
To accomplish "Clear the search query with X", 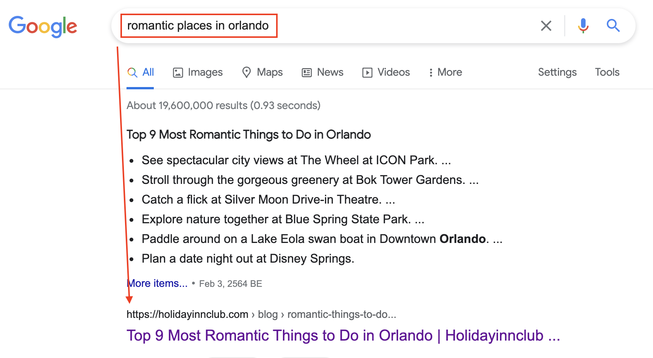I will coord(546,26).
